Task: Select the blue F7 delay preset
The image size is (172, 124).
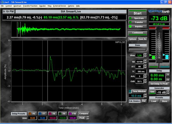Action: tap(43, 114)
